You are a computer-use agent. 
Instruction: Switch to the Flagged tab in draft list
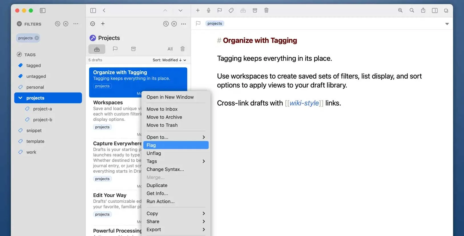point(115,49)
